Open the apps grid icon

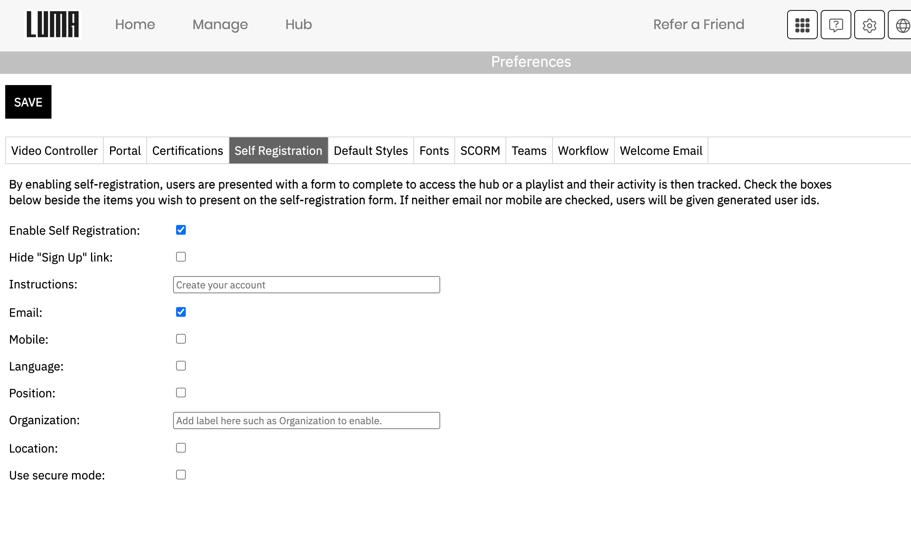tap(802, 25)
